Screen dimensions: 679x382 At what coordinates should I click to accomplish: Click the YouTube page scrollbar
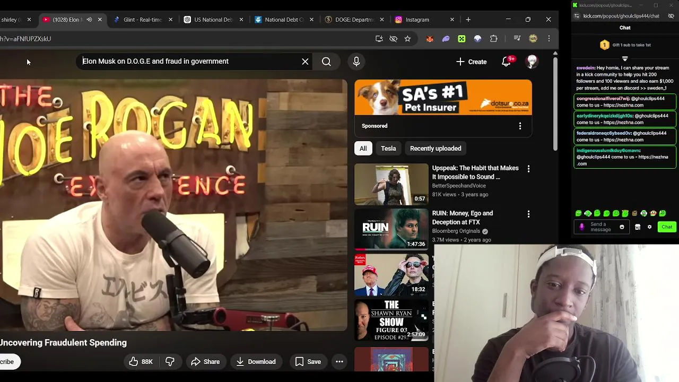(555, 103)
